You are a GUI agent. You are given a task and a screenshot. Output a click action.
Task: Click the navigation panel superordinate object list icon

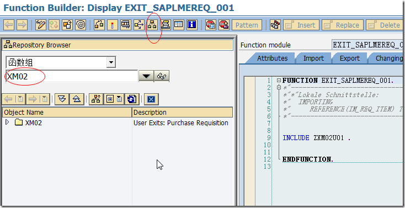pyautogui.click(x=96, y=99)
